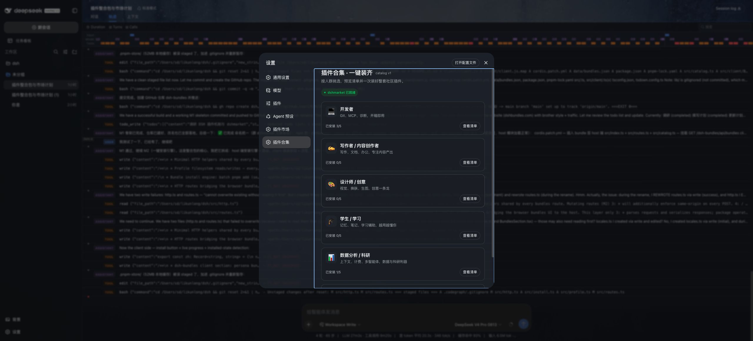753x341 pixels.
Task: Click the search icon in 工作区 header
Action: (56, 52)
